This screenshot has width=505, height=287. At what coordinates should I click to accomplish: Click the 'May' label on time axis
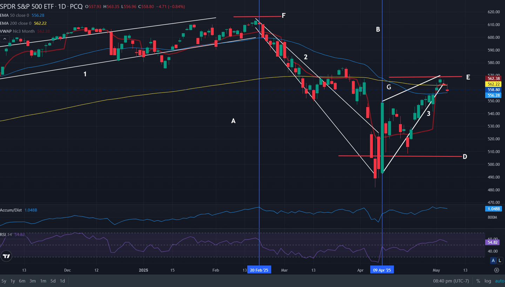pyautogui.click(x=436, y=270)
